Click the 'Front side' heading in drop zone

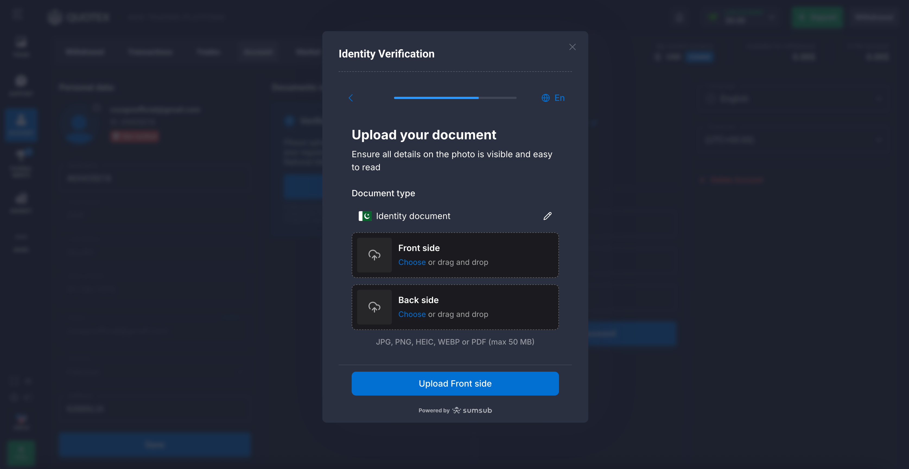pyautogui.click(x=418, y=248)
